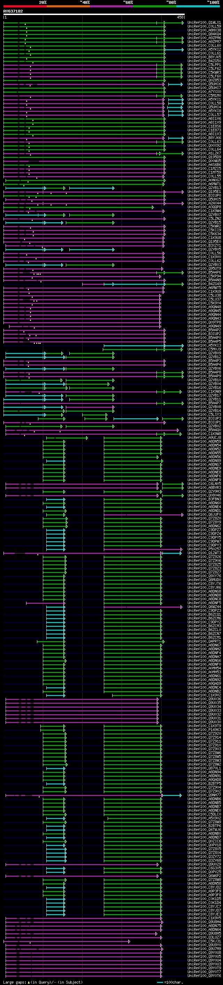Select the UniRef100_Q09TP8 label
The width and height of the screenshot is (223, 985).
tap(204, 322)
